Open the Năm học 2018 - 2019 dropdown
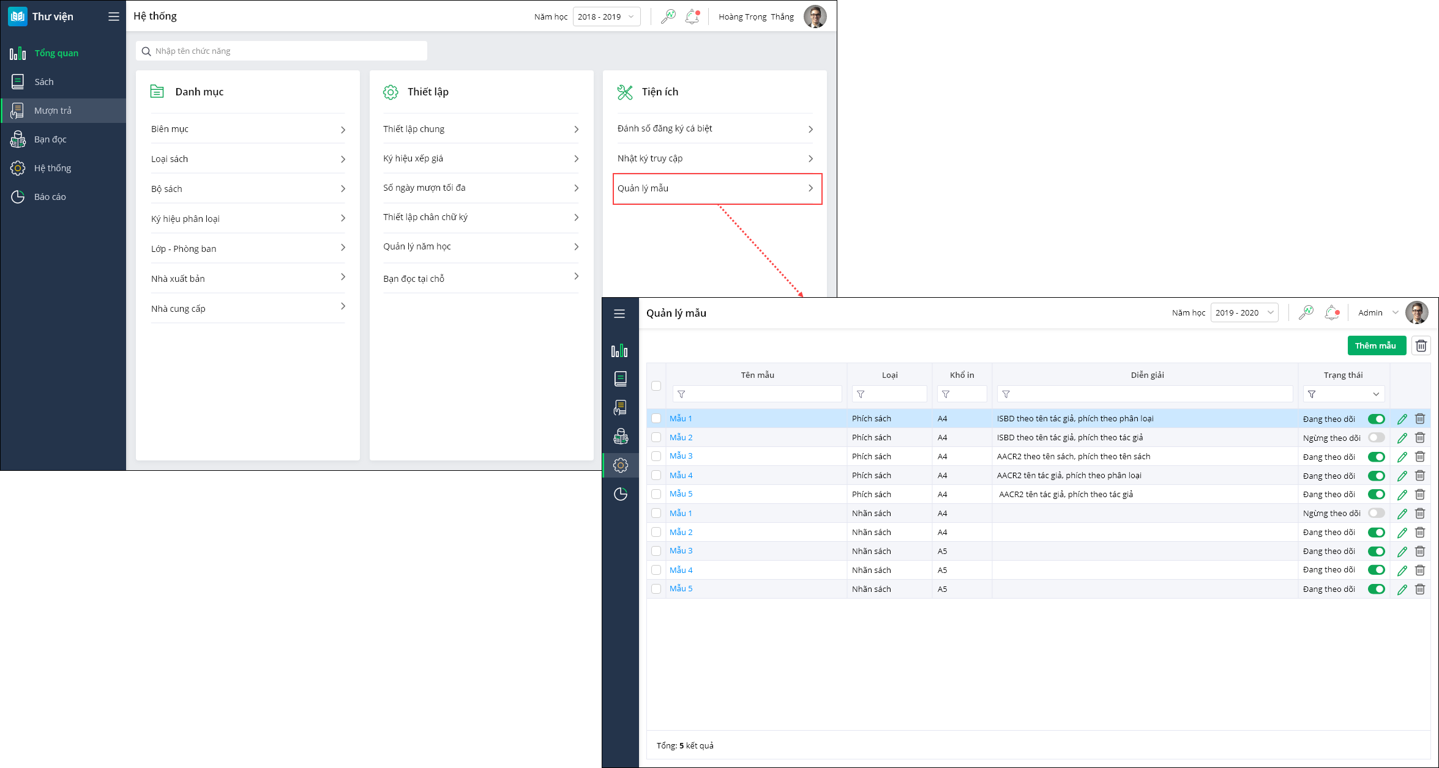The width and height of the screenshot is (1439, 768). (x=606, y=17)
